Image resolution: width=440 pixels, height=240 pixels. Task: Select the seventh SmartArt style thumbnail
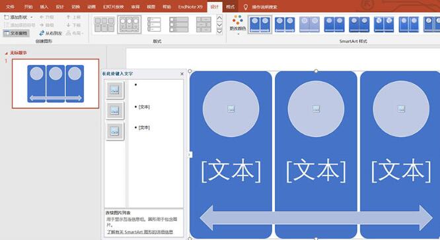408,24
